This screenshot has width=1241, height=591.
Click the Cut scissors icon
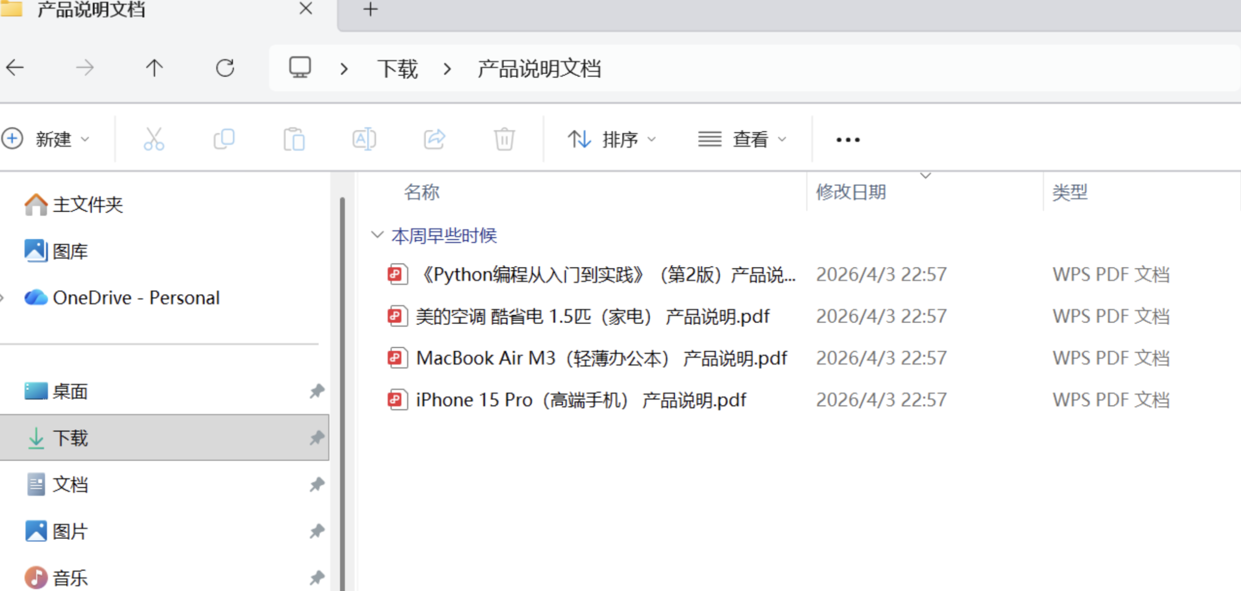click(154, 139)
